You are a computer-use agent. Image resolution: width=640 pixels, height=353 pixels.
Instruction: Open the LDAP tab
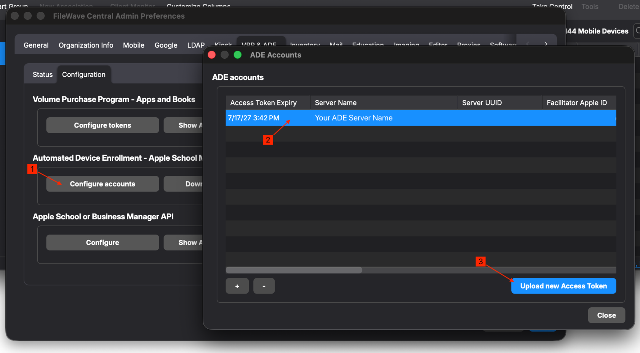[196, 45]
